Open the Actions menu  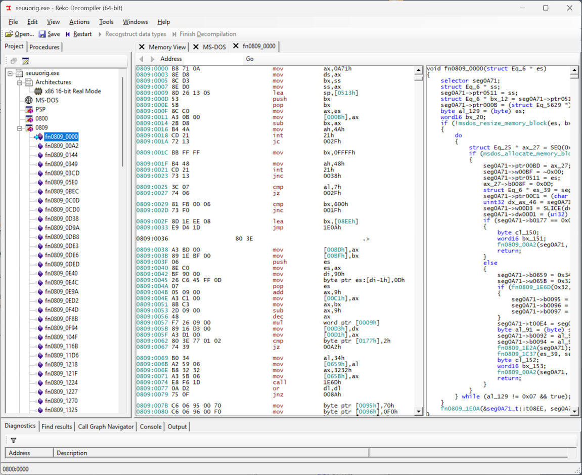click(x=79, y=22)
